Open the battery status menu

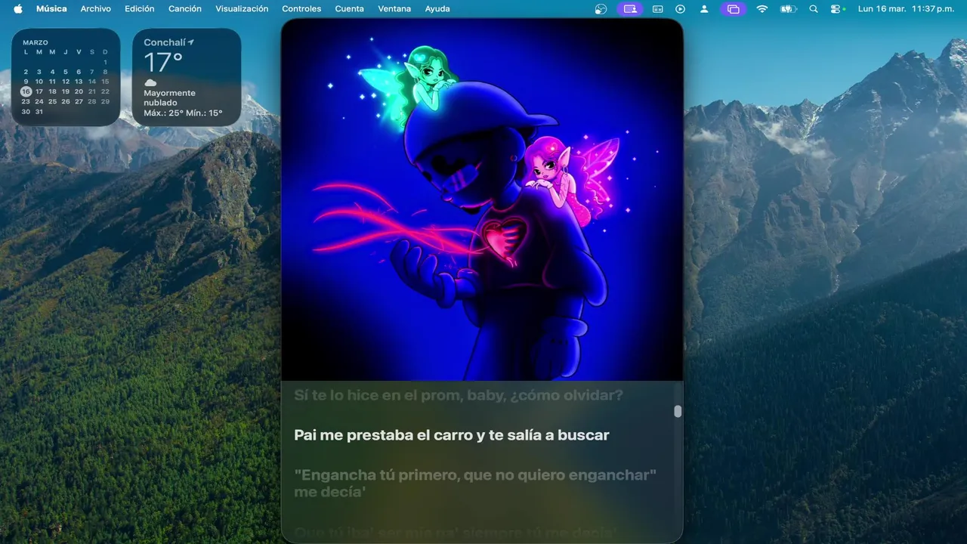pos(788,9)
